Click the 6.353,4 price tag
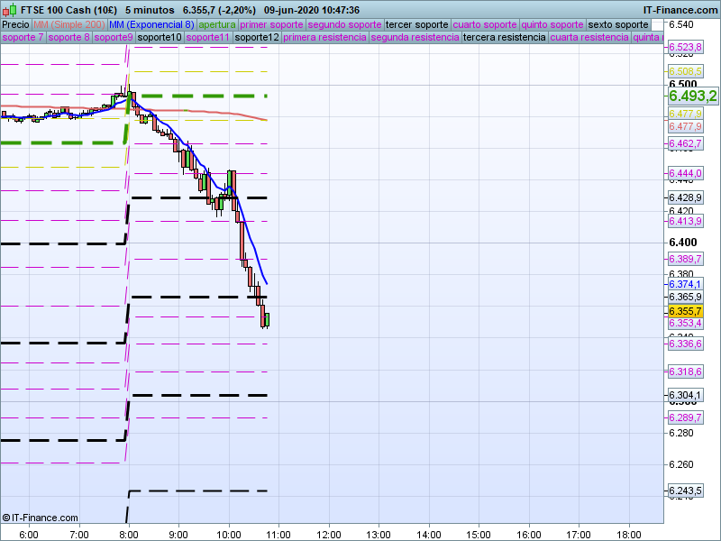721x541 pixels. click(x=685, y=324)
